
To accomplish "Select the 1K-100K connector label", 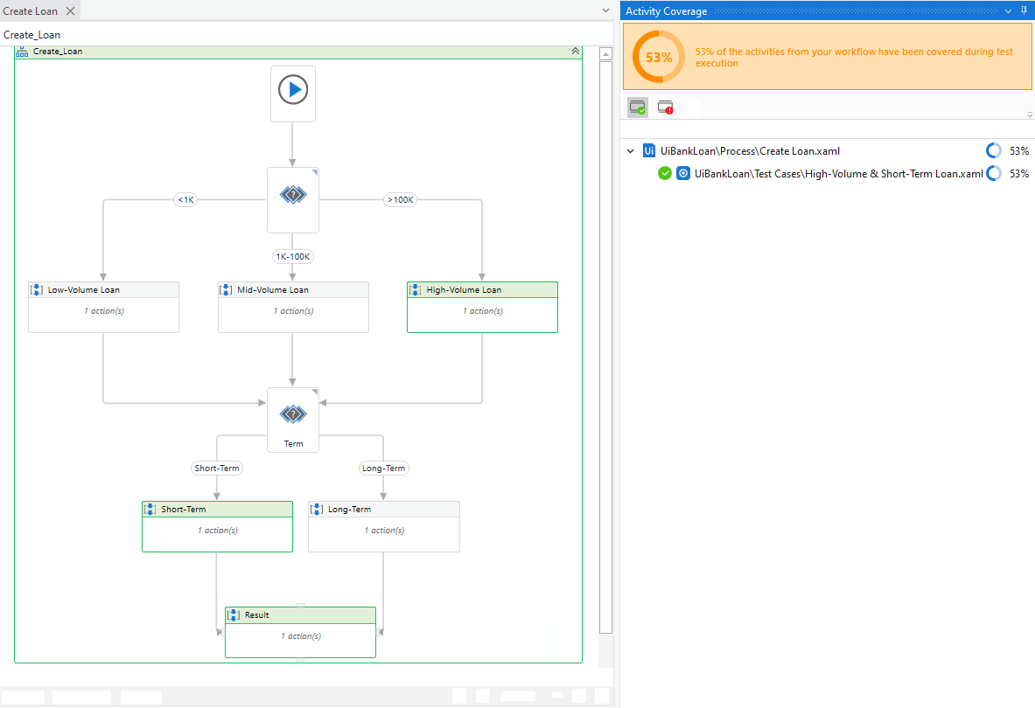I will coord(293,256).
